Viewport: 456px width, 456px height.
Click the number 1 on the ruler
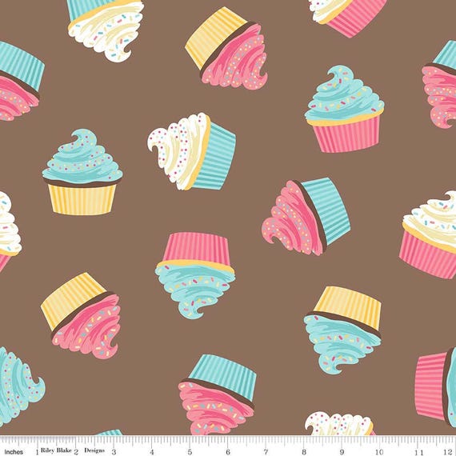(x=38, y=452)
